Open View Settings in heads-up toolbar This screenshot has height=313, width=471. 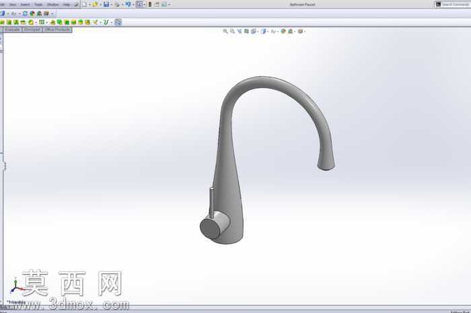[x=300, y=31]
